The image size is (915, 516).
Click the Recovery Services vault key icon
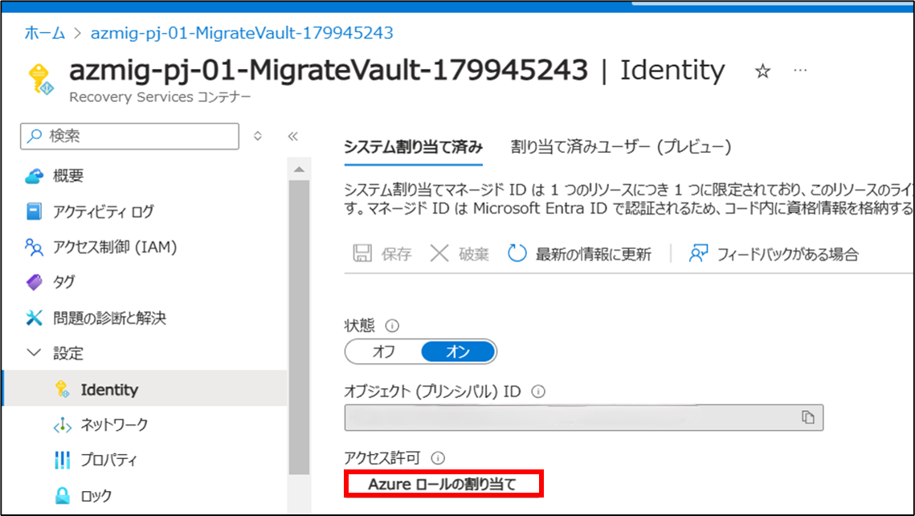[42, 80]
